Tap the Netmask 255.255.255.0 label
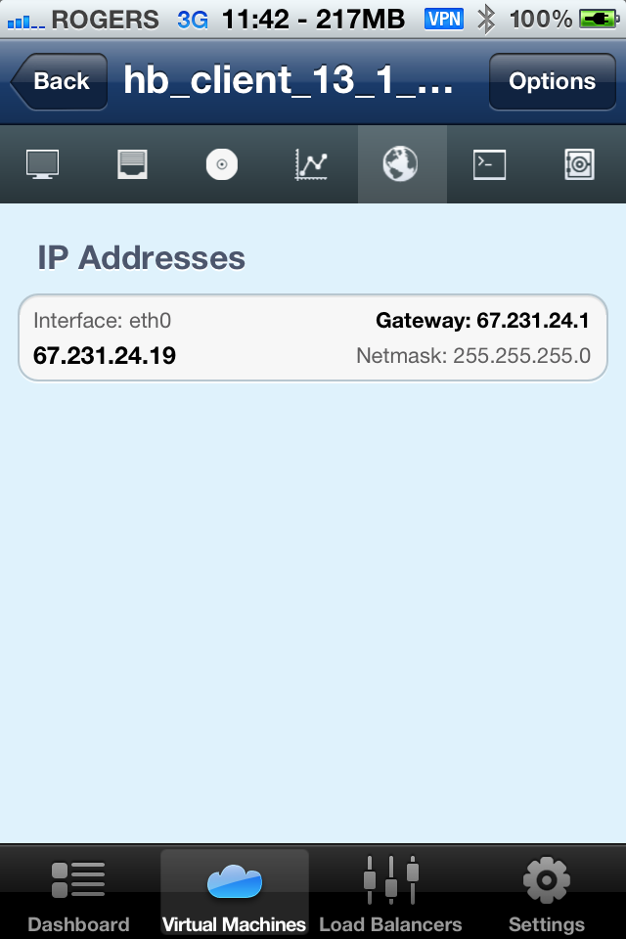The width and height of the screenshot is (626, 939). 473,356
